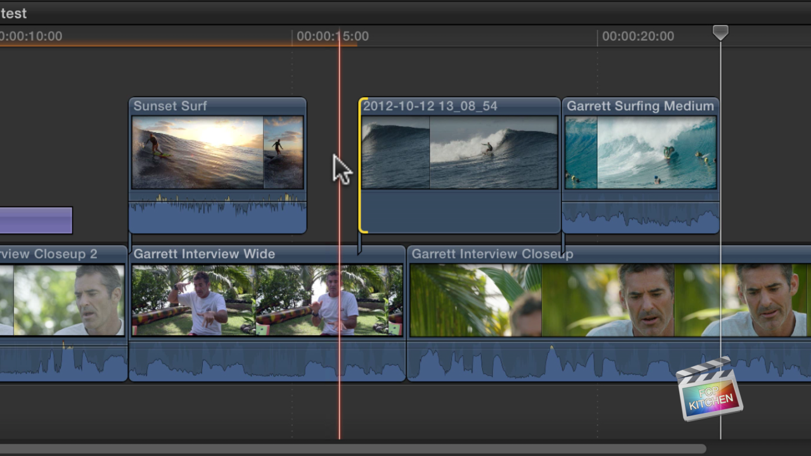
Task: Select the Sunset Surf clip
Action: tap(217, 152)
